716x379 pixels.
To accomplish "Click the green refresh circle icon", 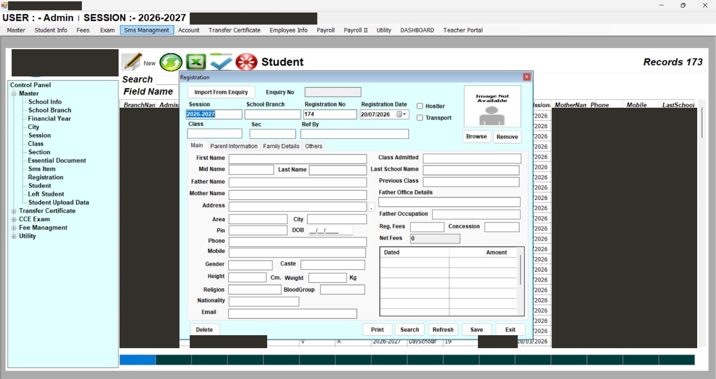I will [x=171, y=62].
